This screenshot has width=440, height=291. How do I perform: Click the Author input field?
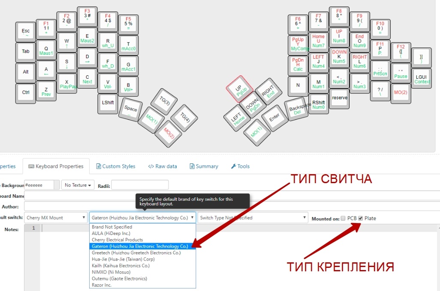coord(232,206)
